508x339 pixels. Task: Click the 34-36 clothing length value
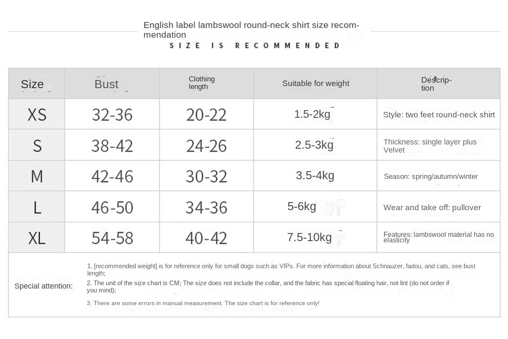[x=206, y=207]
